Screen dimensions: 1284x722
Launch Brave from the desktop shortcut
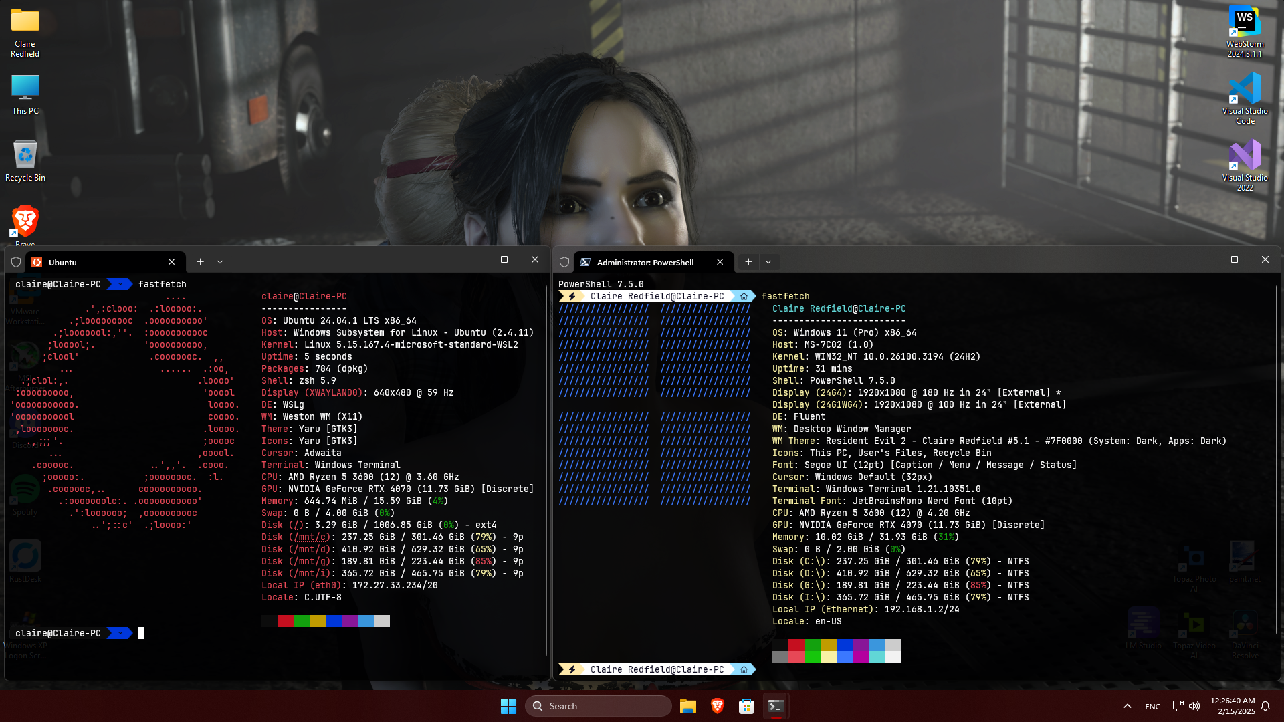[25, 226]
